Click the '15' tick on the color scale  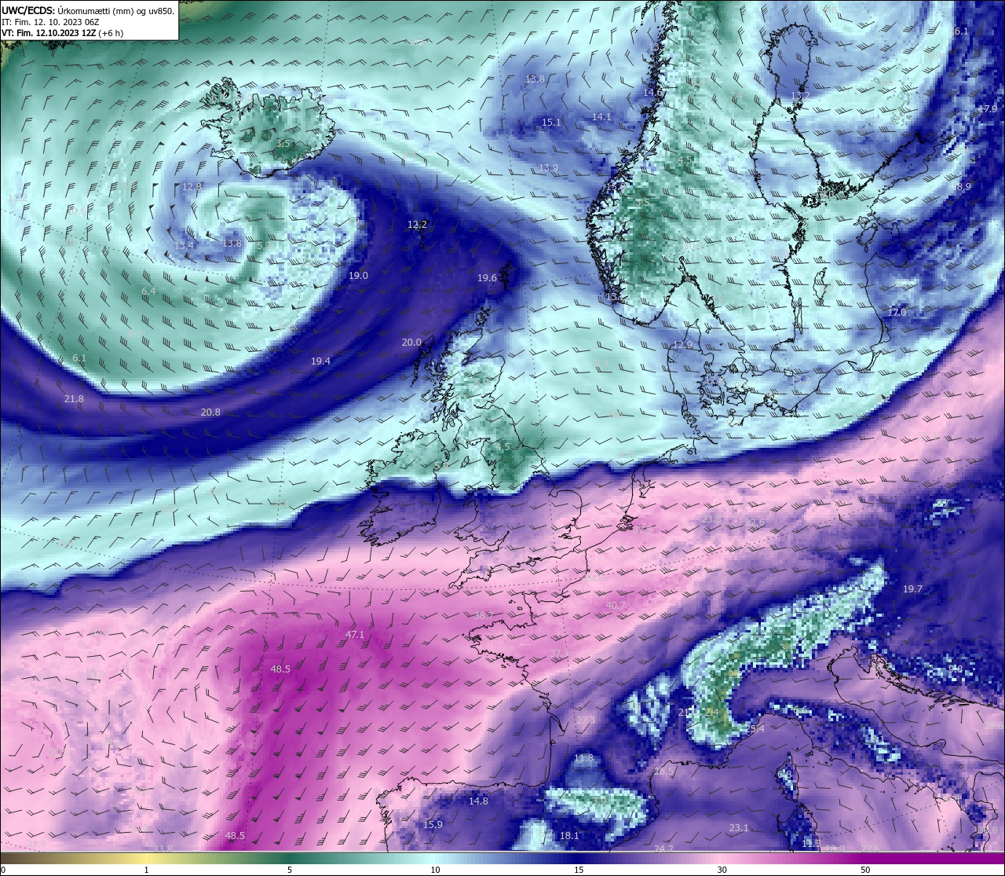pyautogui.click(x=579, y=870)
